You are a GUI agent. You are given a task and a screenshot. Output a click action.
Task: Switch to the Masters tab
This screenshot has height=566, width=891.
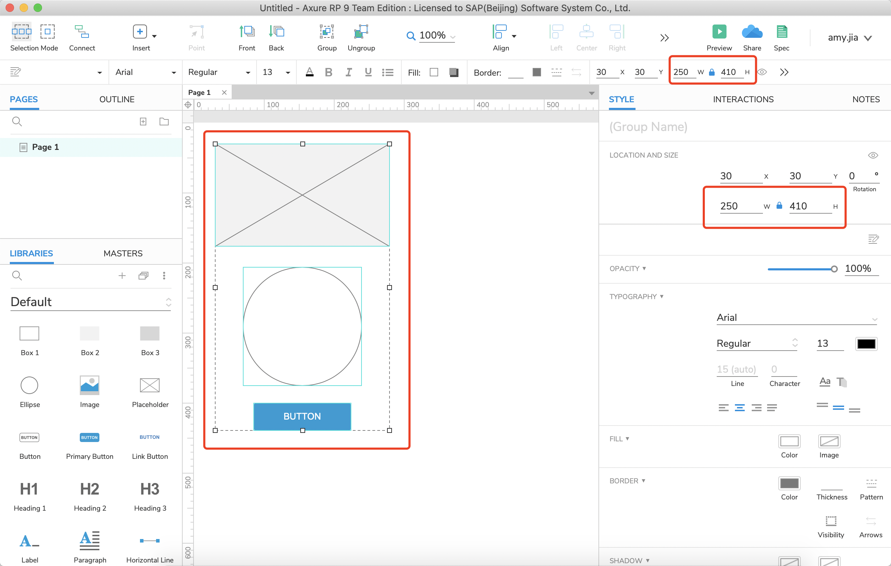(123, 253)
